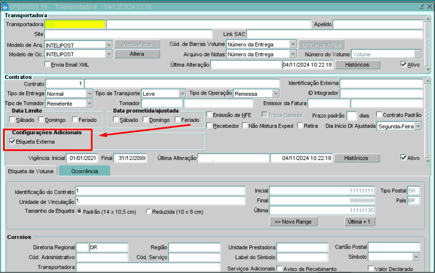Tick the Contrato Padrão checkbox
The width and height of the screenshot is (435, 273).
coord(379,115)
